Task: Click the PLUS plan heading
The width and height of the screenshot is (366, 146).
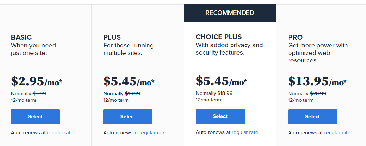Action: click(112, 37)
